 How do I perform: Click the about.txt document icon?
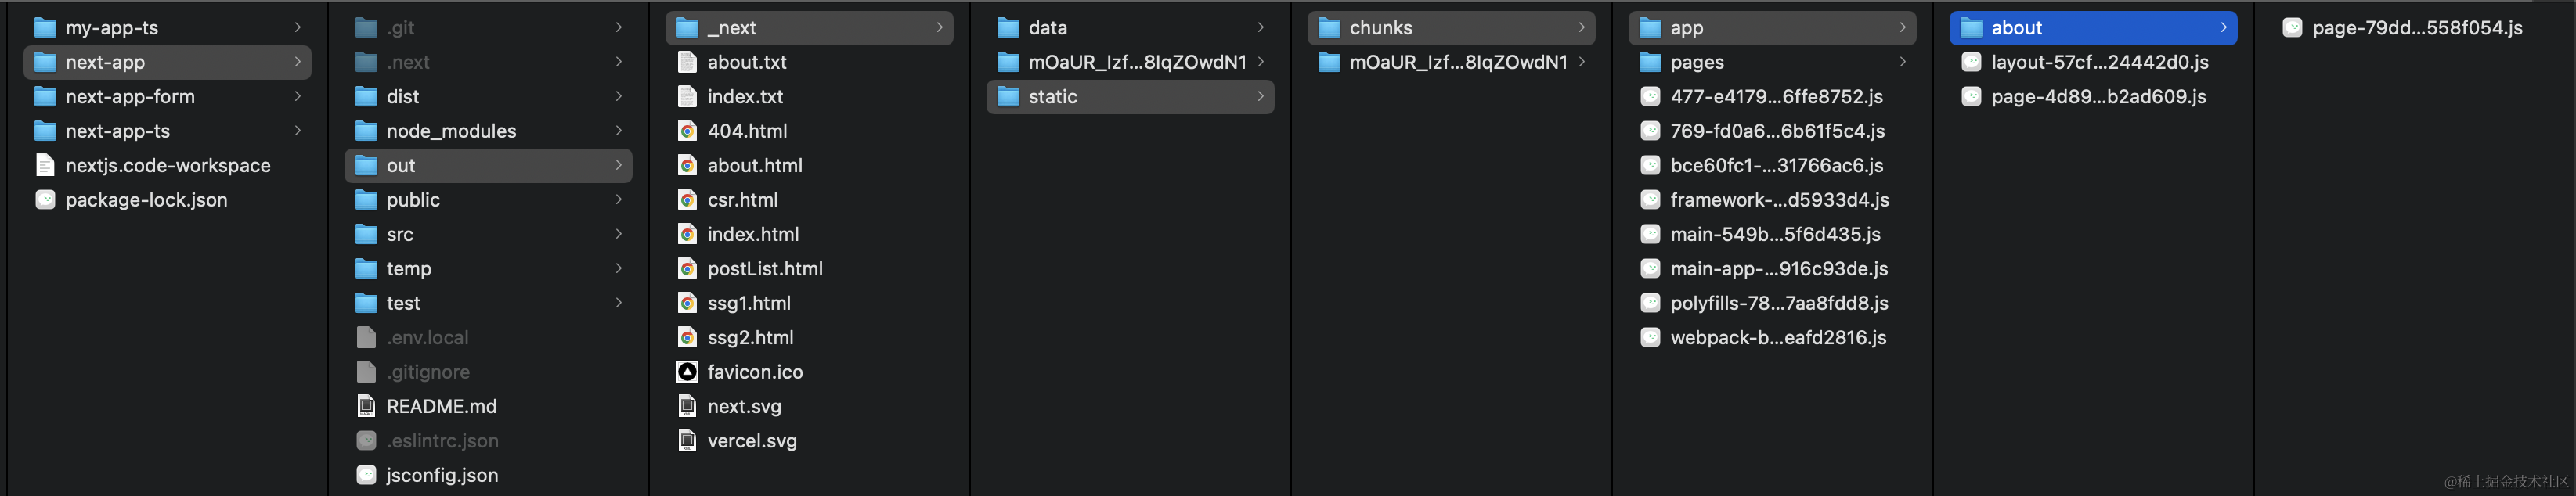(x=687, y=62)
